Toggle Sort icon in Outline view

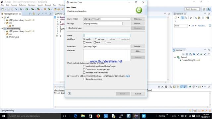click(190, 54)
